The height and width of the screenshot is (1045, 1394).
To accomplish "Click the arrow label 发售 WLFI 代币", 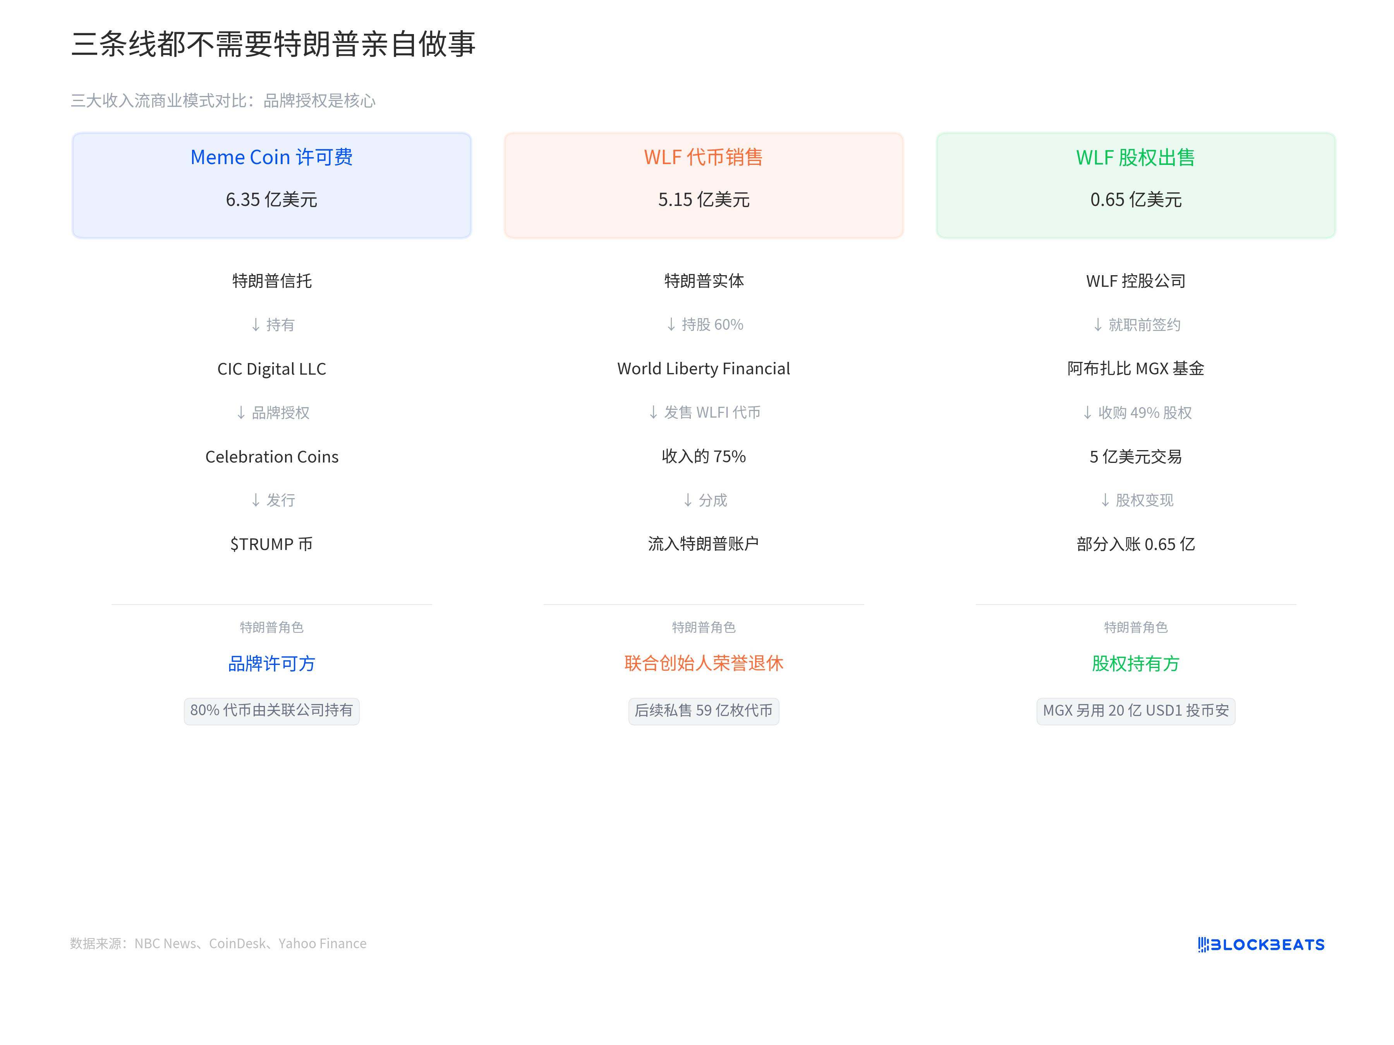I will point(705,413).
